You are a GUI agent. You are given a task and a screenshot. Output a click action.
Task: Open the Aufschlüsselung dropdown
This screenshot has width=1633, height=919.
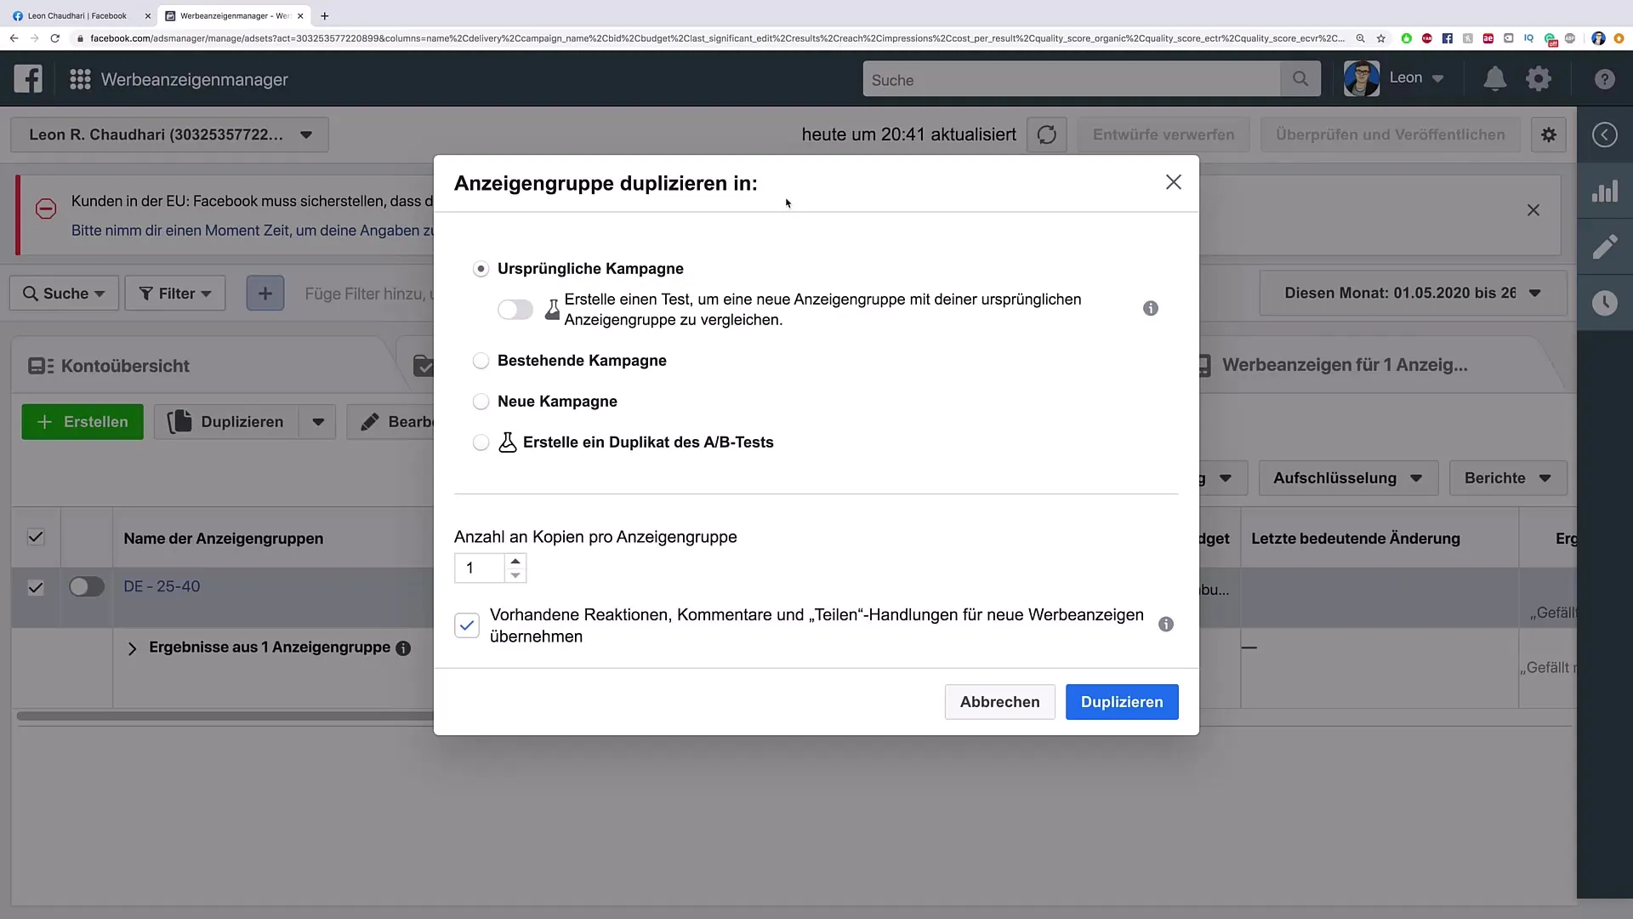(x=1348, y=478)
